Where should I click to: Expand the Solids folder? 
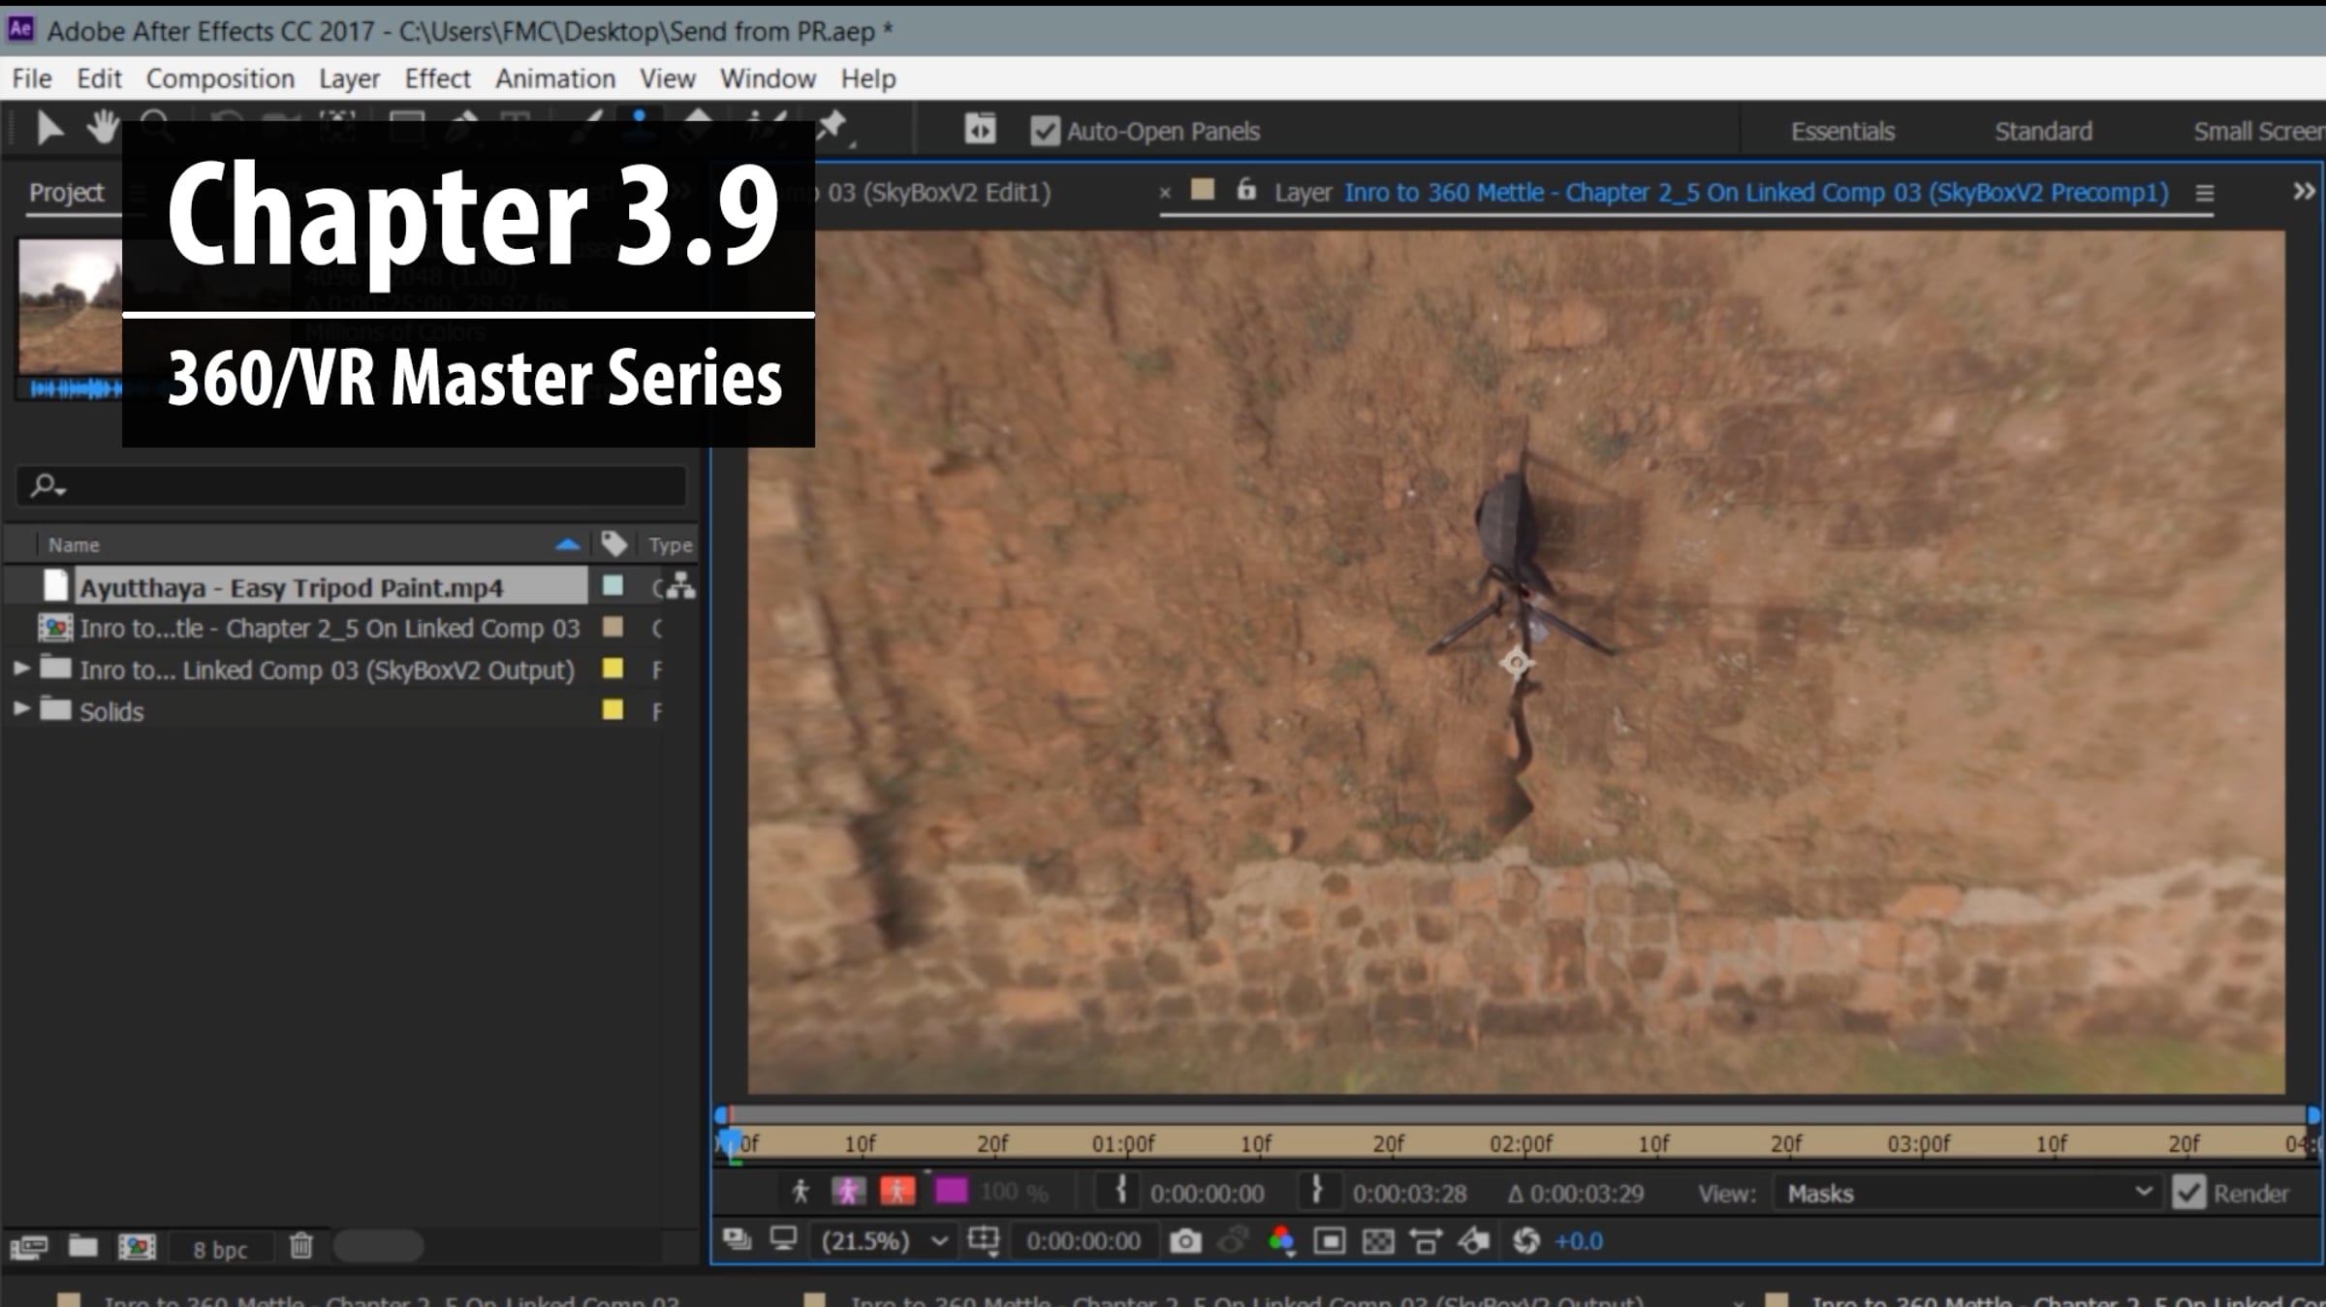click(20, 710)
